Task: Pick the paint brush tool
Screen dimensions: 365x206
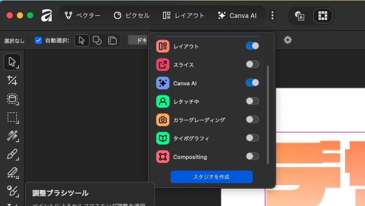Action: [x=12, y=154]
